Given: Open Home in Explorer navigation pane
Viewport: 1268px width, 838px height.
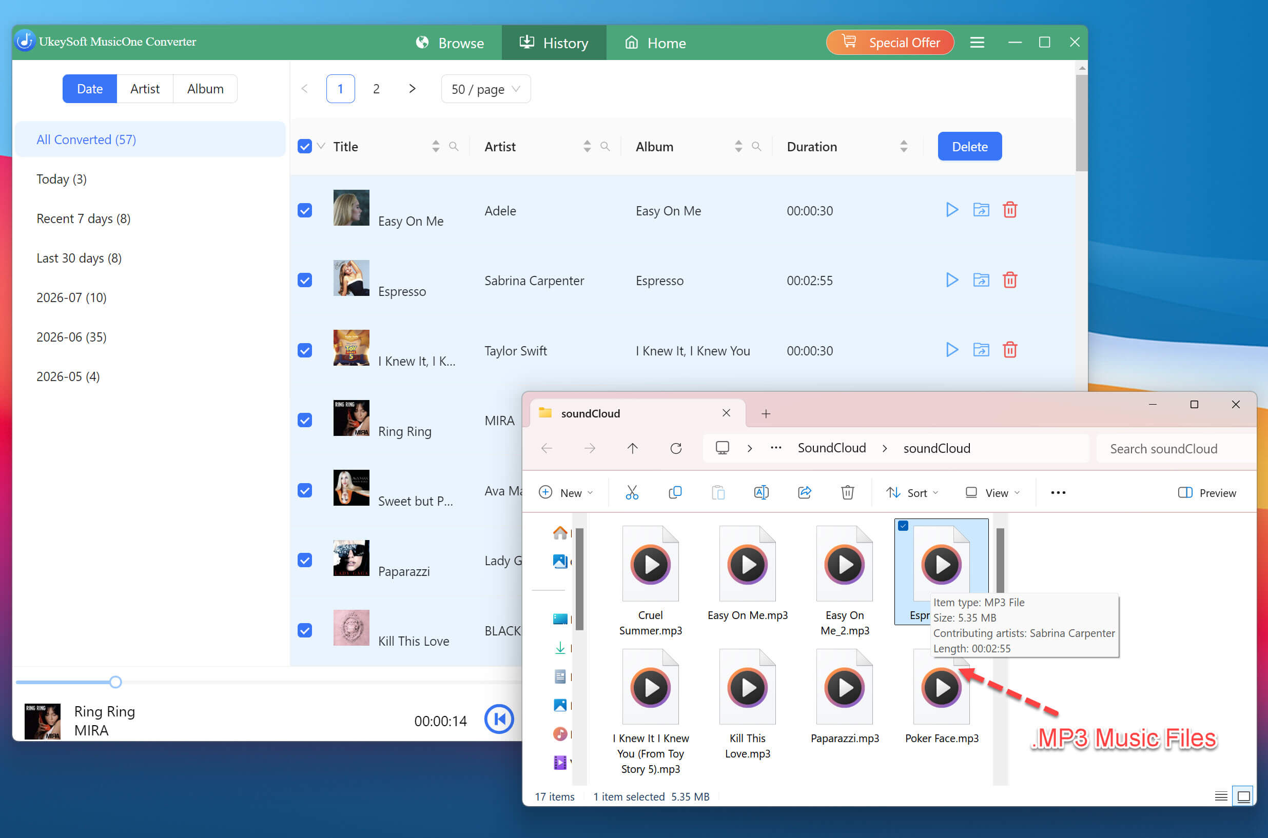Looking at the screenshot, I should click(x=560, y=533).
